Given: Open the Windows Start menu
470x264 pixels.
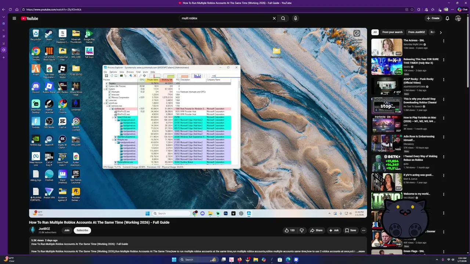Looking at the screenshot, I should click(174, 260).
